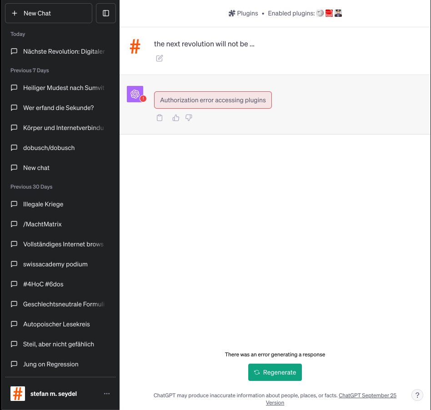Open the Plugins model selector
This screenshot has width=431, height=410.
click(243, 13)
